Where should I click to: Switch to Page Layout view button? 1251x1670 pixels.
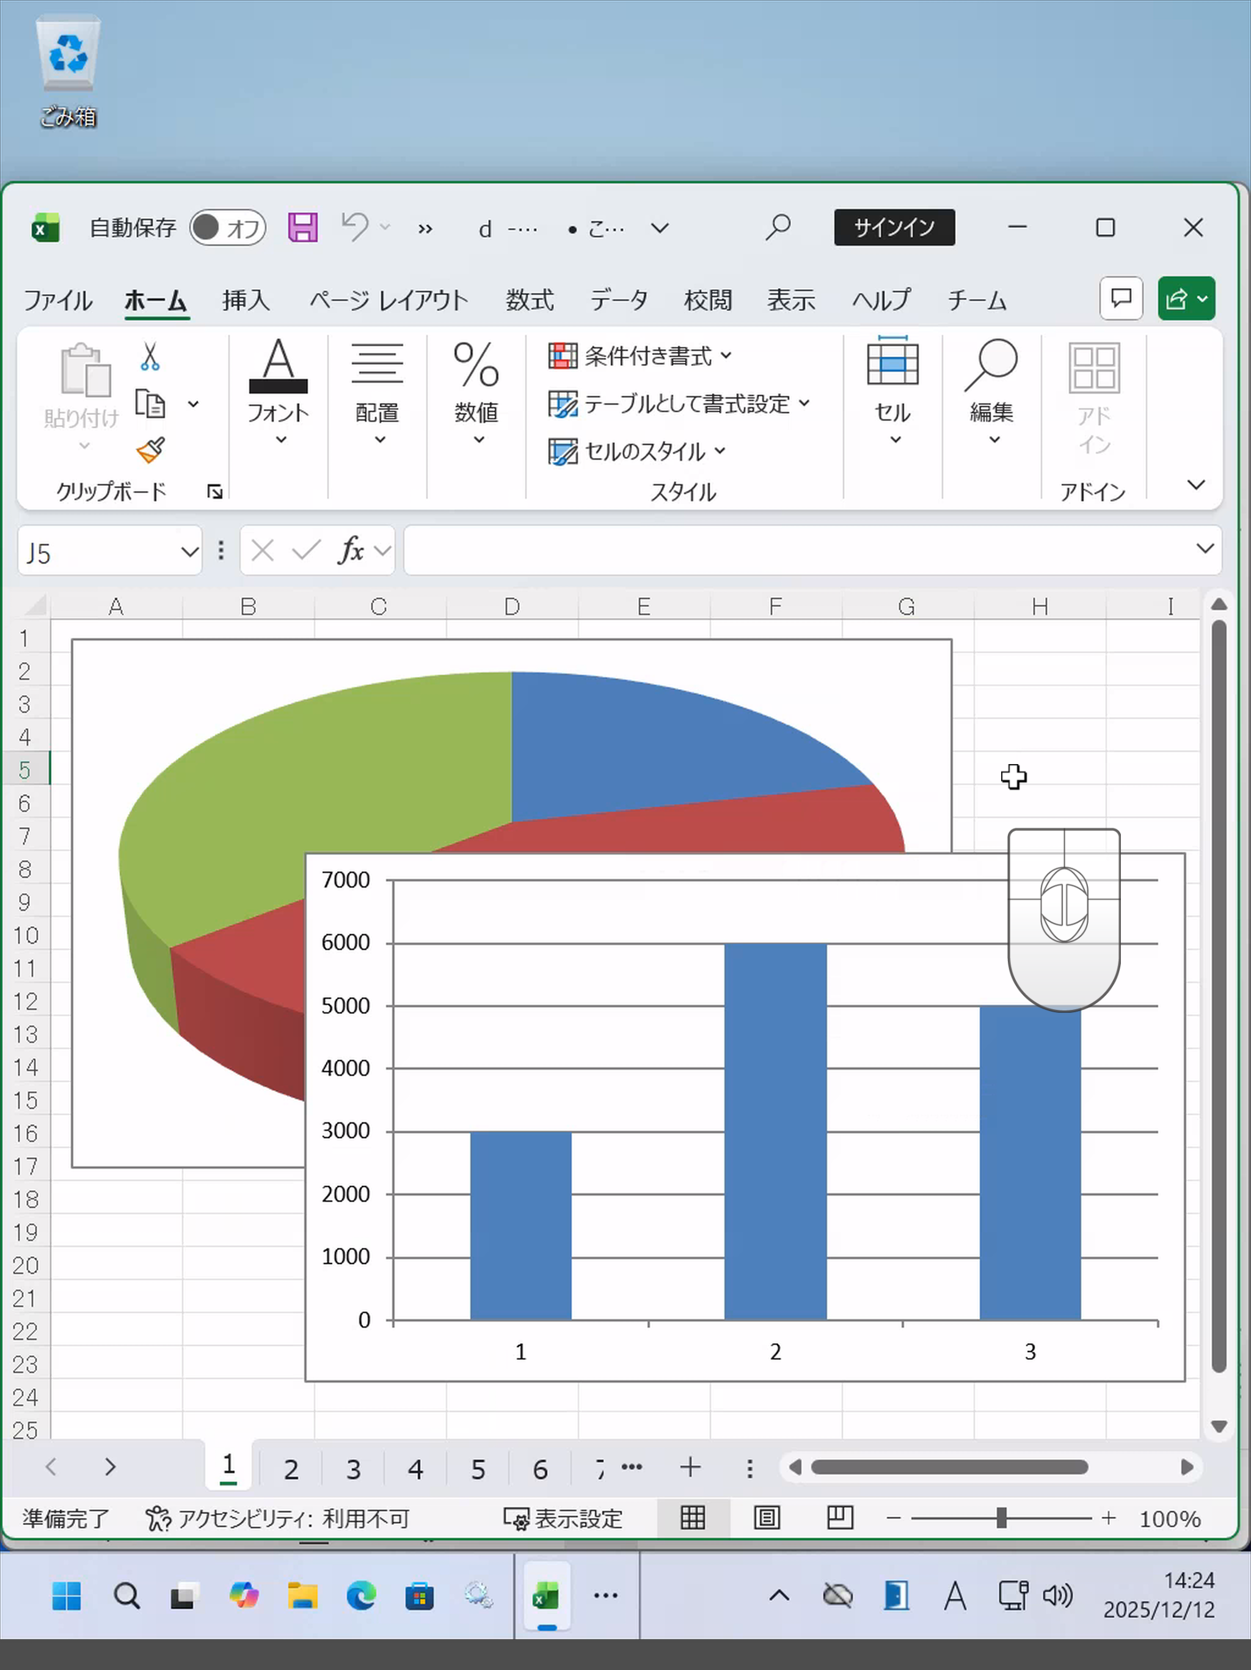coord(767,1518)
